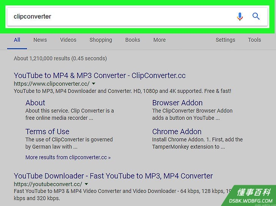Open YouTube to MP4 & MP3 Converter result

click(x=100, y=76)
